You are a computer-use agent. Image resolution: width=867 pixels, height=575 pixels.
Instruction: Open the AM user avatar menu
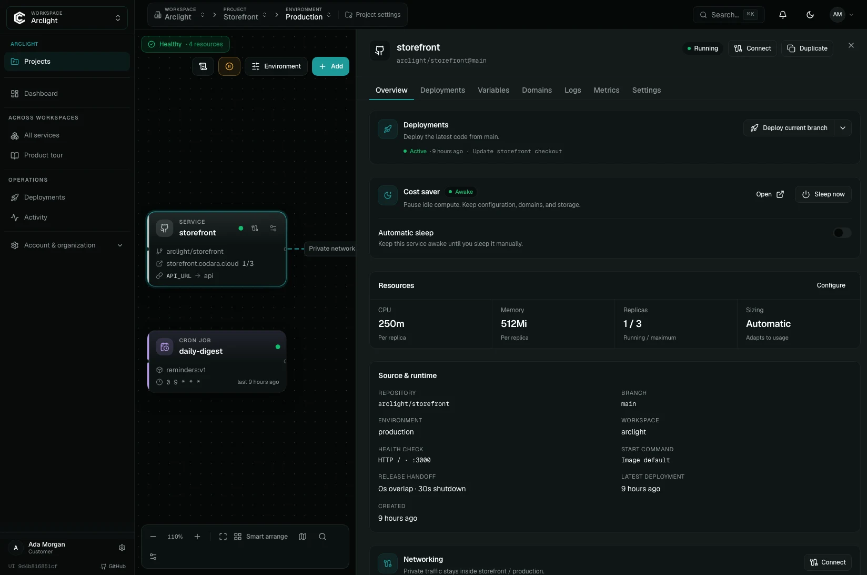pos(842,15)
